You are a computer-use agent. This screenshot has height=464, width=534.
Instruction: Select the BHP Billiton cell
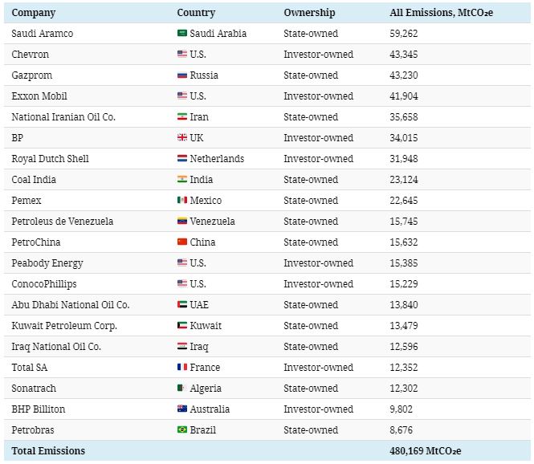39,409
